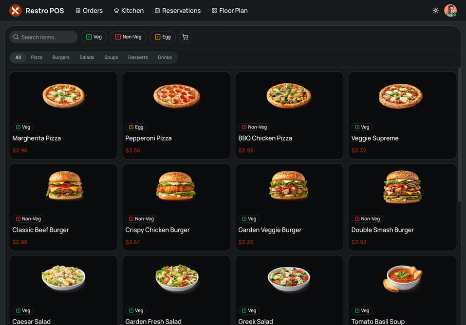The height and width of the screenshot is (325, 466).
Task: Click the Pepperoni Pizza image
Action: tap(177, 96)
